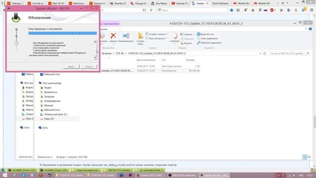Open the browser hamburger menu

pos(312,10)
